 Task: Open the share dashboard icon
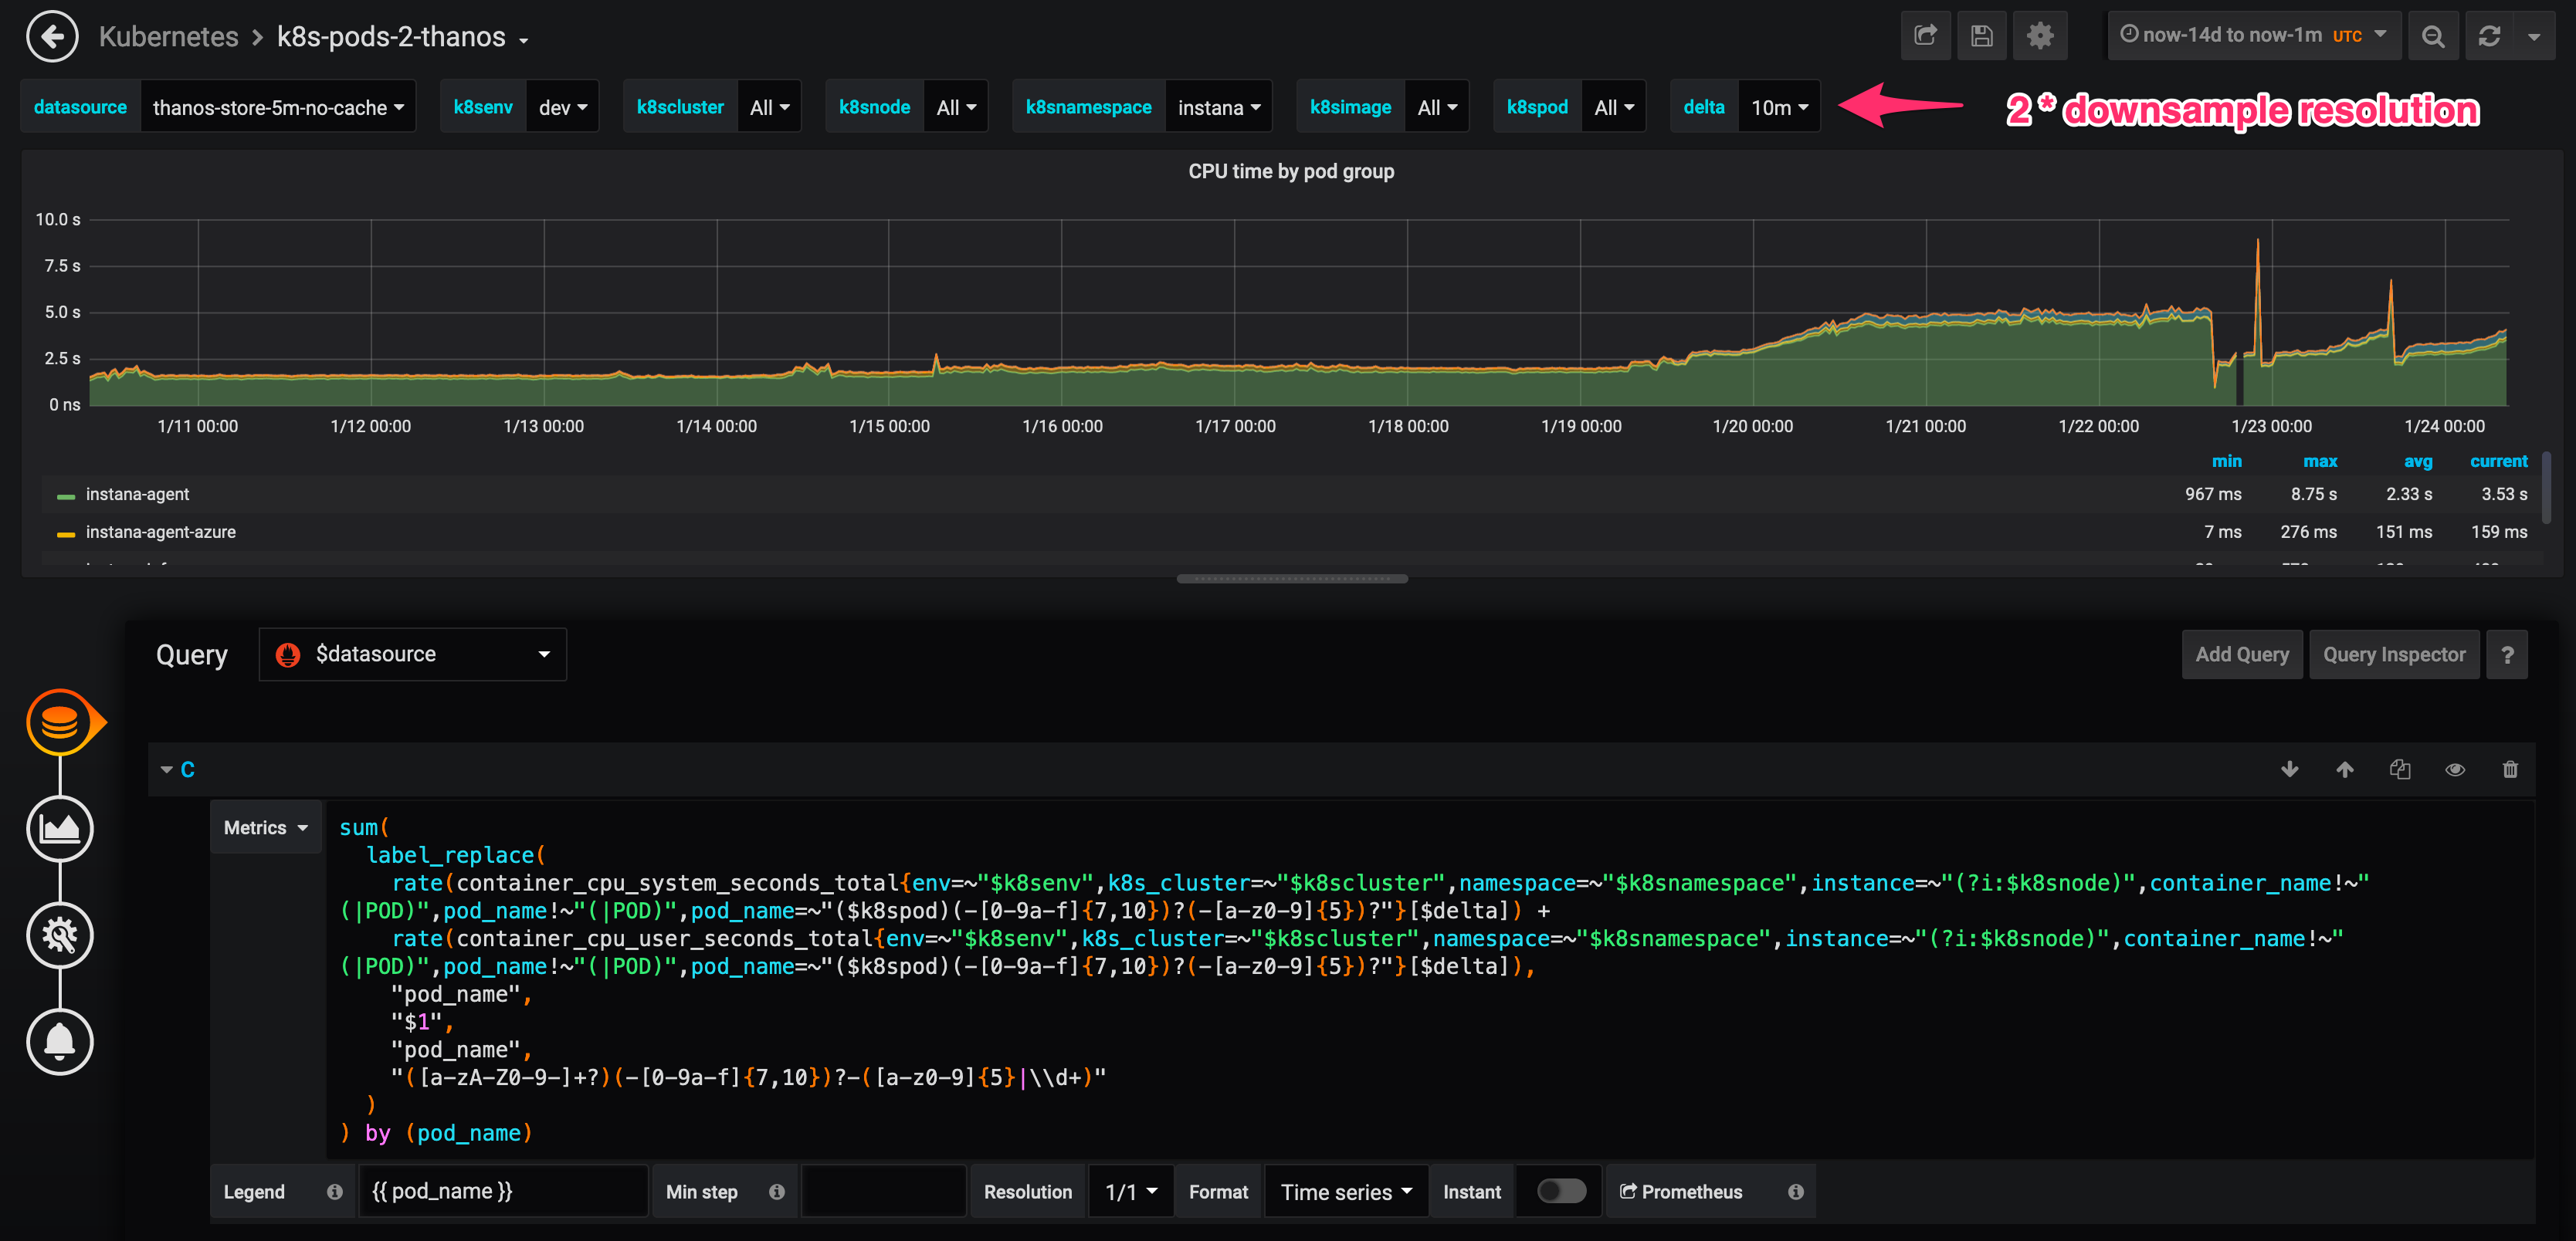(x=1925, y=35)
